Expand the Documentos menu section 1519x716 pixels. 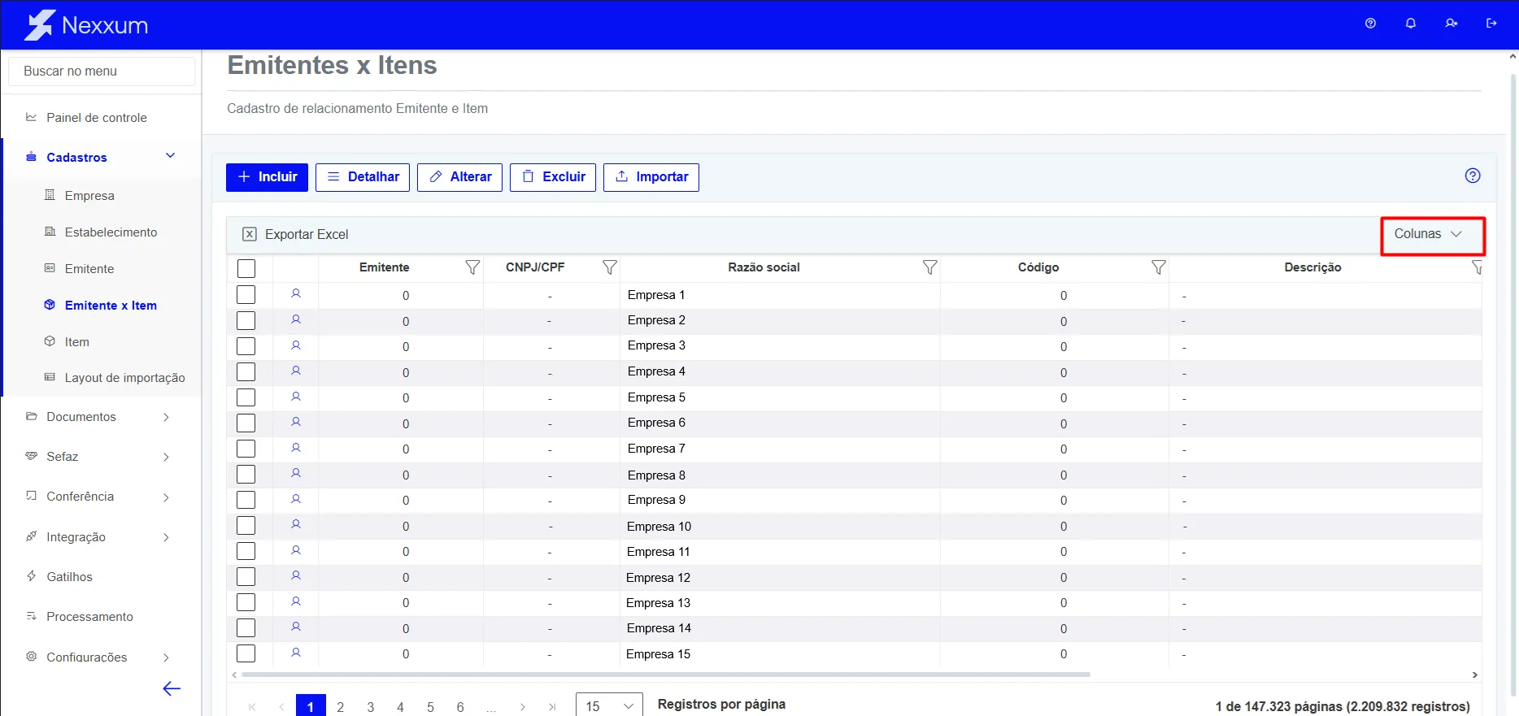click(x=98, y=417)
